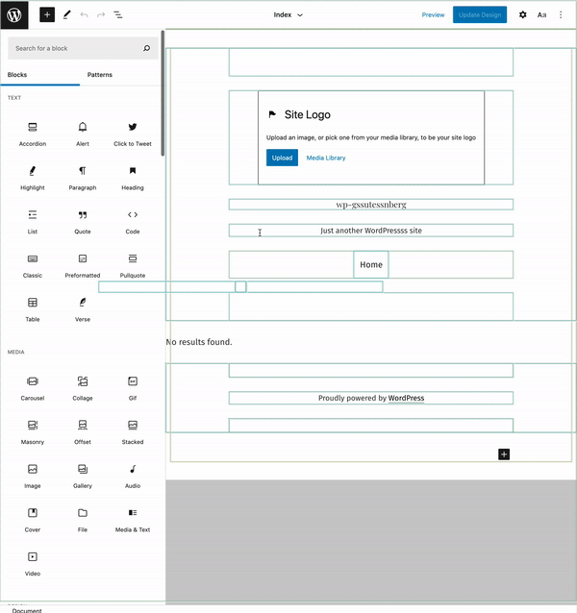The width and height of the screenshot is (577, 613).
Task: Insert the Paragraph block
Action: 83,178
